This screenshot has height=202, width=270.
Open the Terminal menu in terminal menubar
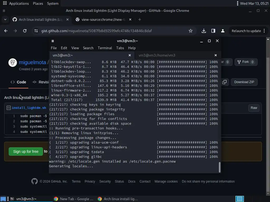[x=105, y=48]
